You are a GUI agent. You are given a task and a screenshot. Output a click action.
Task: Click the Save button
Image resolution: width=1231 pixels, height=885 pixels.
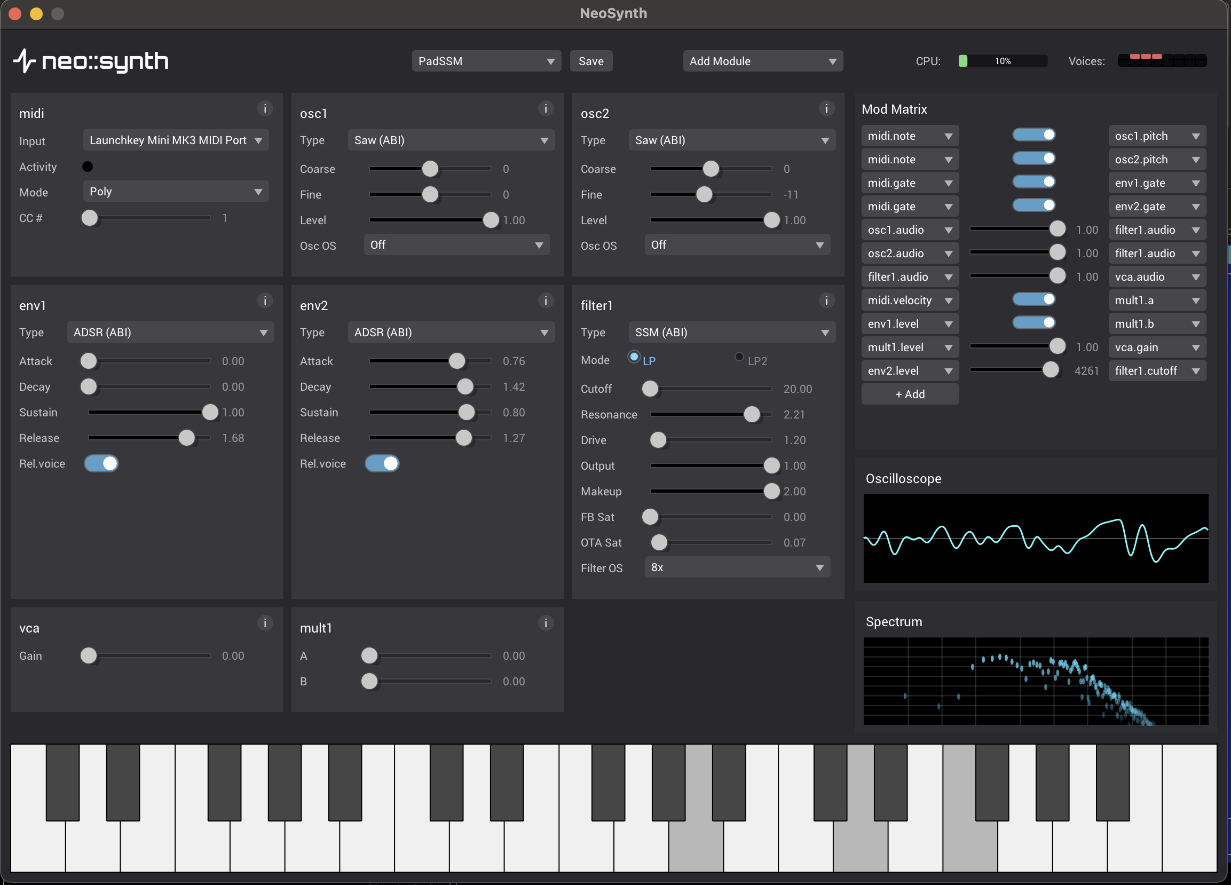pyautogui.click(x=590, y=61)
